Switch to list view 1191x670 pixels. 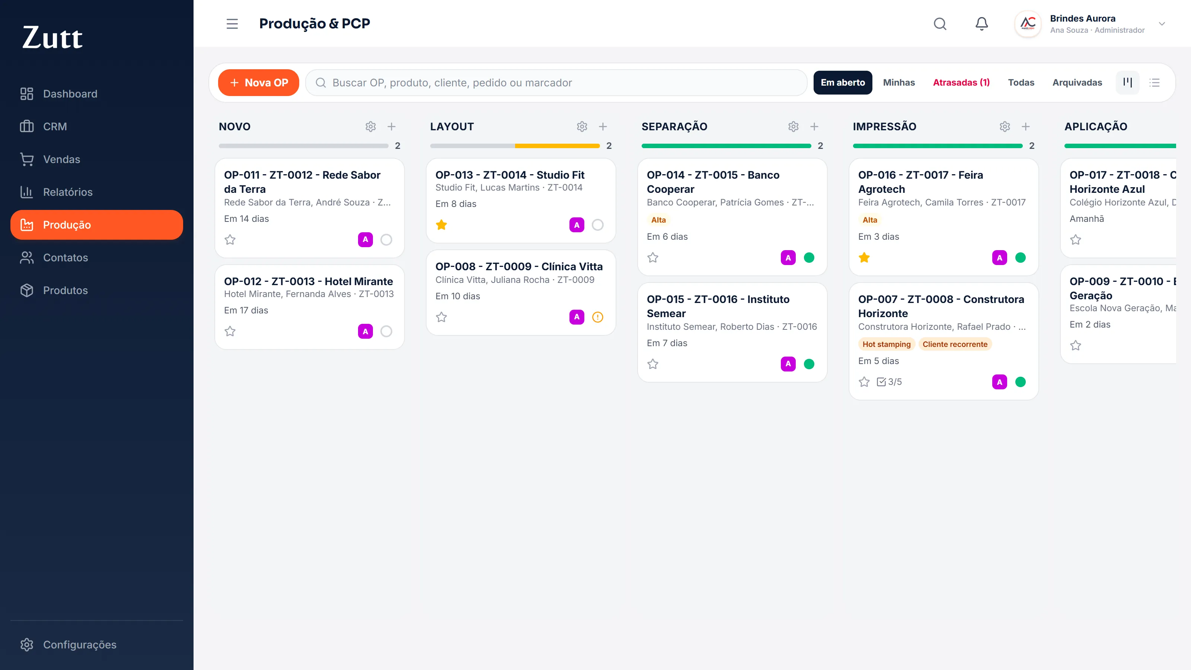(1155, 82)
